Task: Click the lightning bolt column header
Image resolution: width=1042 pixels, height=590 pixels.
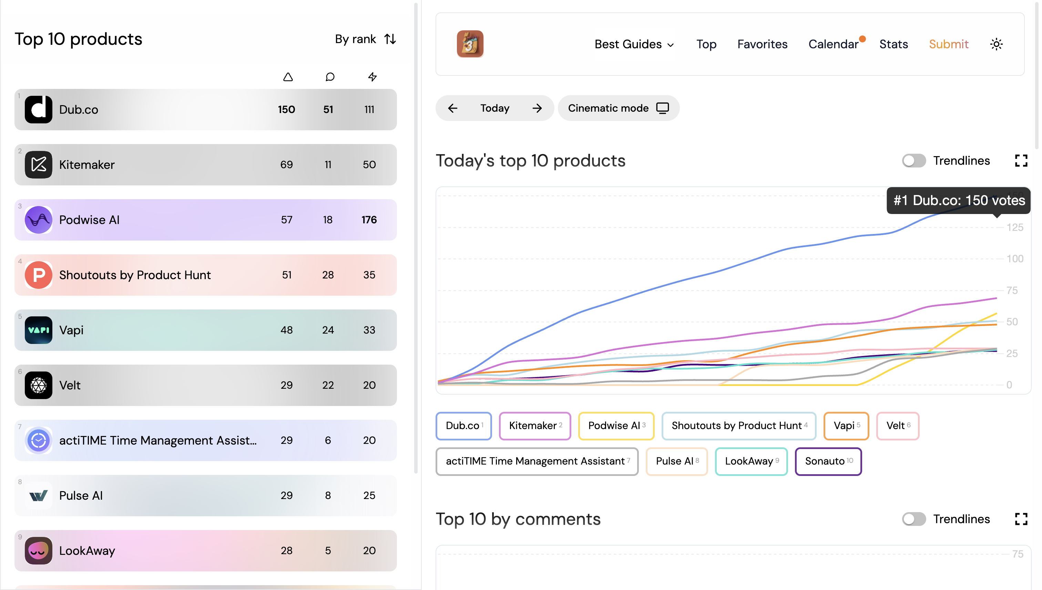Action: pyautogui.click(x=372, y=77)
